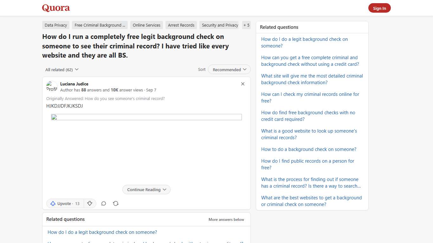The width and height of the screenshot is (433, 243).
Task: Click Luciana Judice's profile picture
Action: tap(51, 86)
